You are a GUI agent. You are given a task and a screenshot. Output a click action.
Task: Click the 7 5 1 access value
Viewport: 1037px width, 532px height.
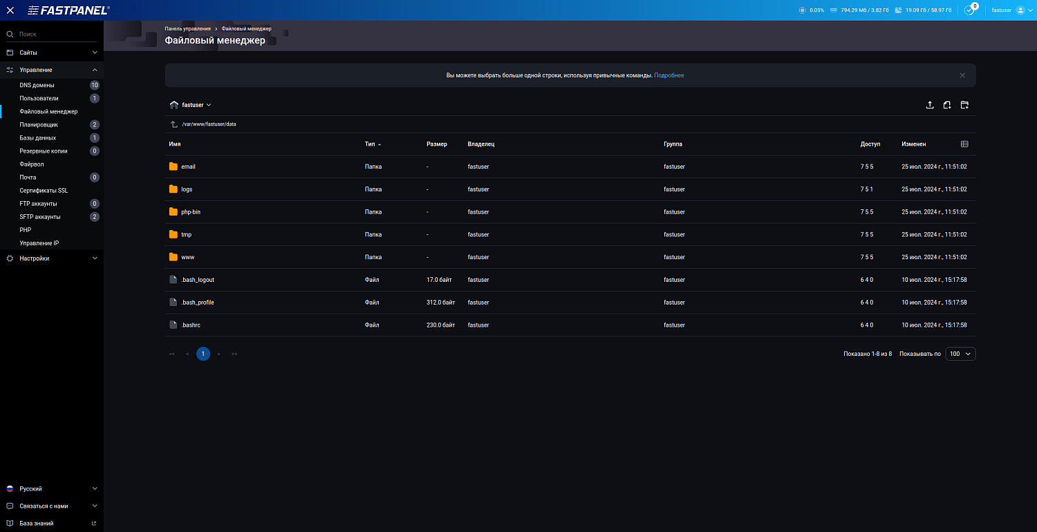pos(867,189)
